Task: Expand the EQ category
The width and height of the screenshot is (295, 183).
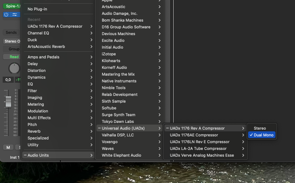Action: pos(58,84)
